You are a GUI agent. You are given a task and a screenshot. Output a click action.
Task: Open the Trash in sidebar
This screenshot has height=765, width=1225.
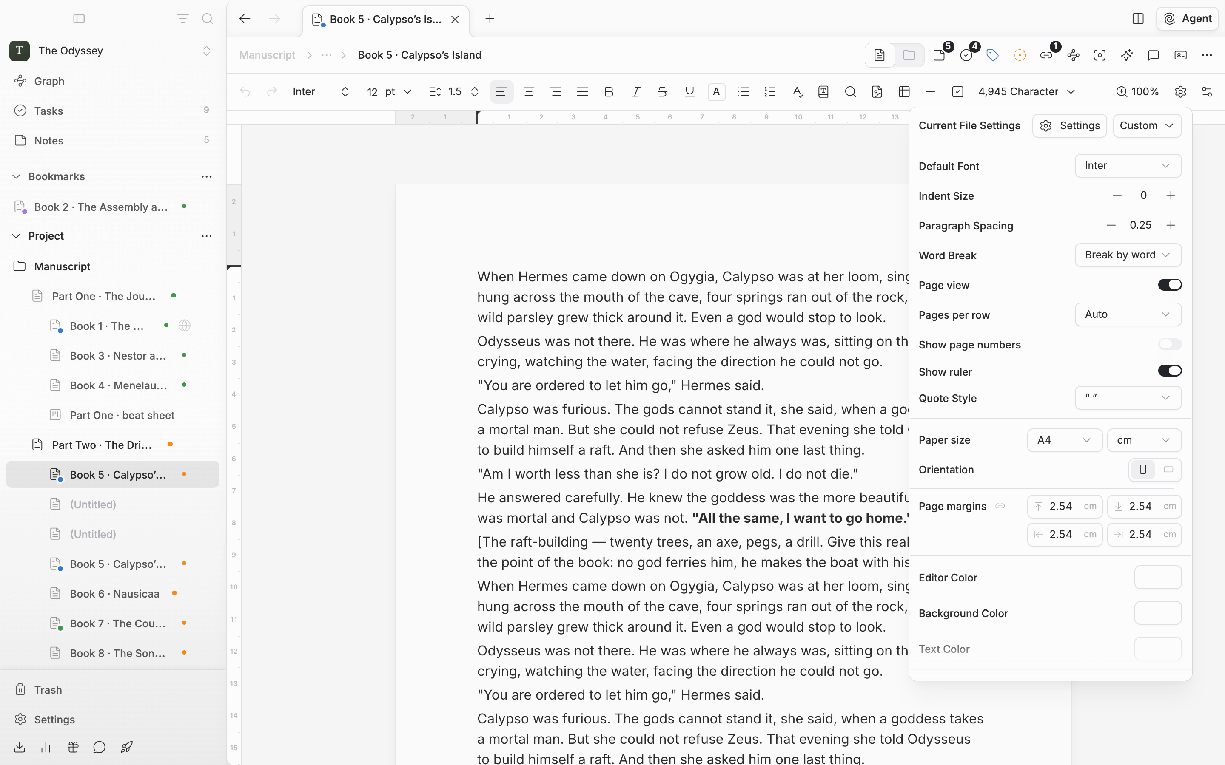point(112,690)
